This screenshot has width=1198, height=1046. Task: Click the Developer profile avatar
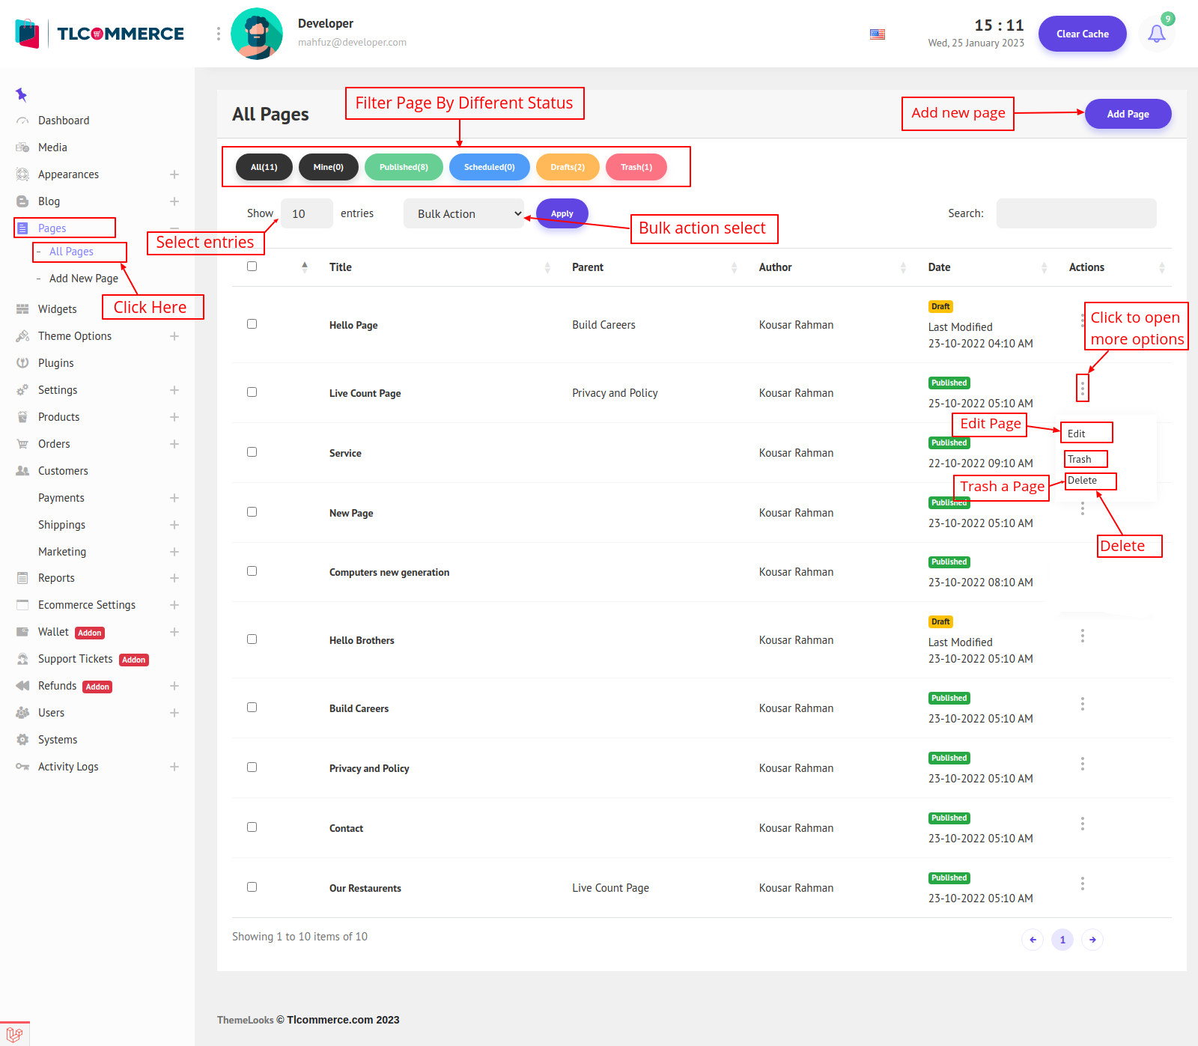tap(257, 34)
